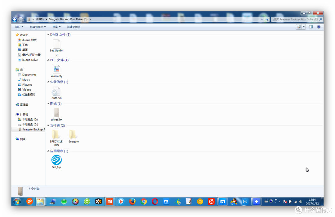335x217 pixels.
Task: Collapse the PDF 文件 group
Action: [48, 60]
